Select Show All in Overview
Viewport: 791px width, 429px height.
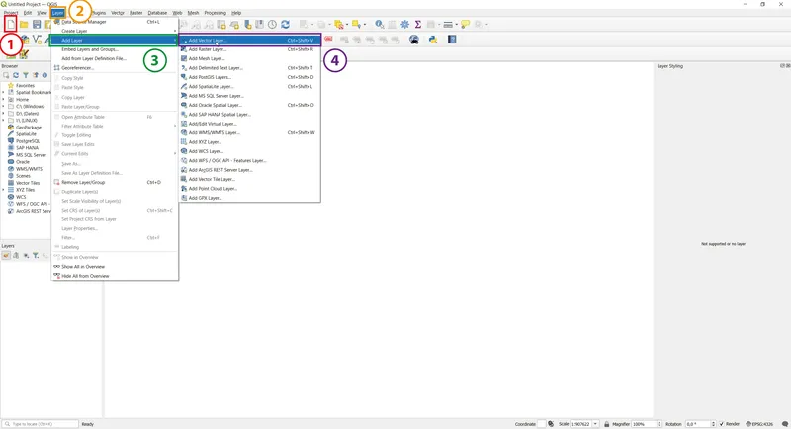click(x=115, y=266)
